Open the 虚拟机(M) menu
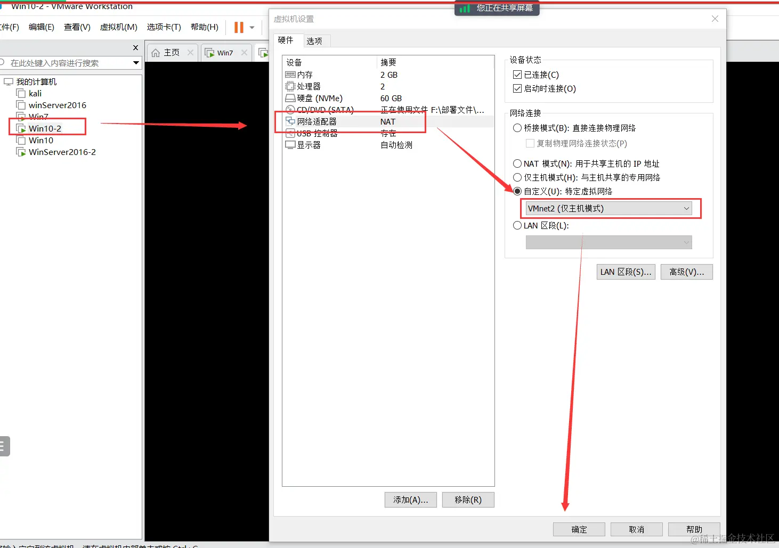 [118, 27]
